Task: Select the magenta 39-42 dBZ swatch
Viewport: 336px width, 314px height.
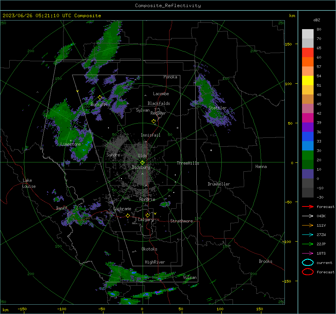Action: pos(308,118)
